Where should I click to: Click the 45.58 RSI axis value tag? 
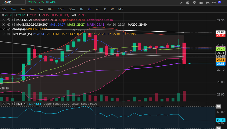click(220, 120)
